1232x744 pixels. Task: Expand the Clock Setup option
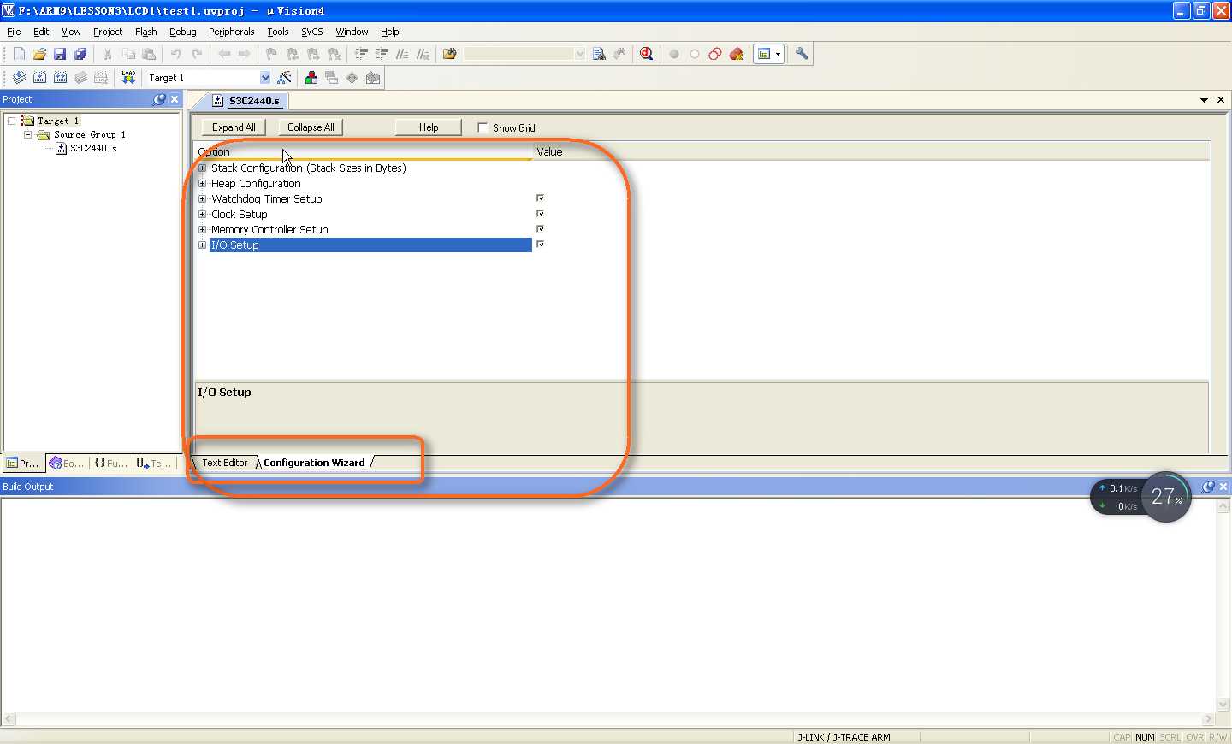(203, 215)
